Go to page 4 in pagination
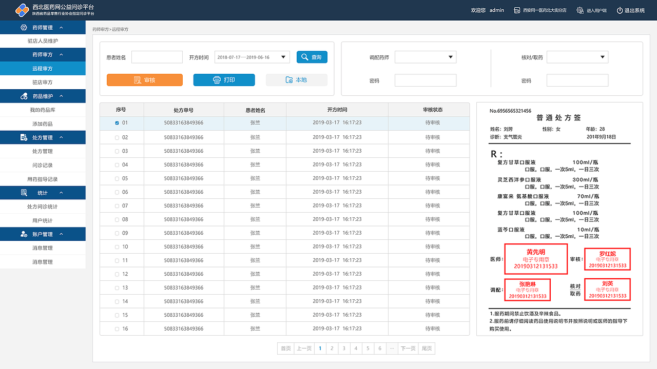Screen dimensions: 657x369 (x=356, y=348)
